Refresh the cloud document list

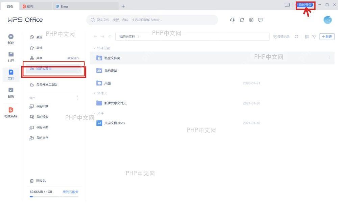tap(296, 37)
